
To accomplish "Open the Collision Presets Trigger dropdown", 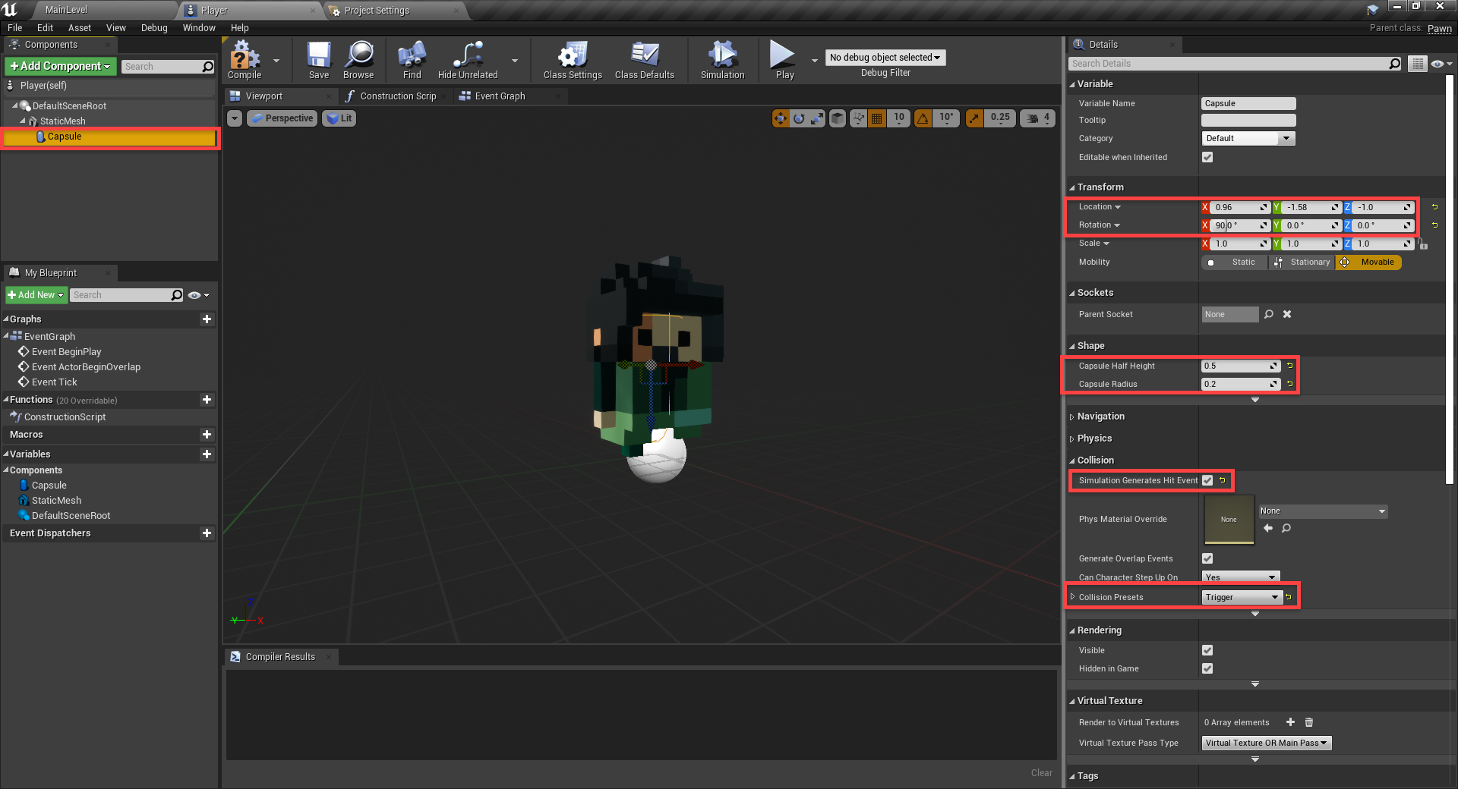I will 1242,597.
